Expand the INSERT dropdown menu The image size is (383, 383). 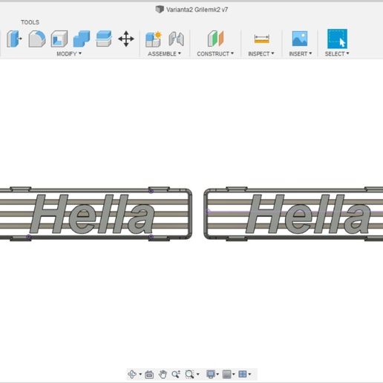point(301,53)
